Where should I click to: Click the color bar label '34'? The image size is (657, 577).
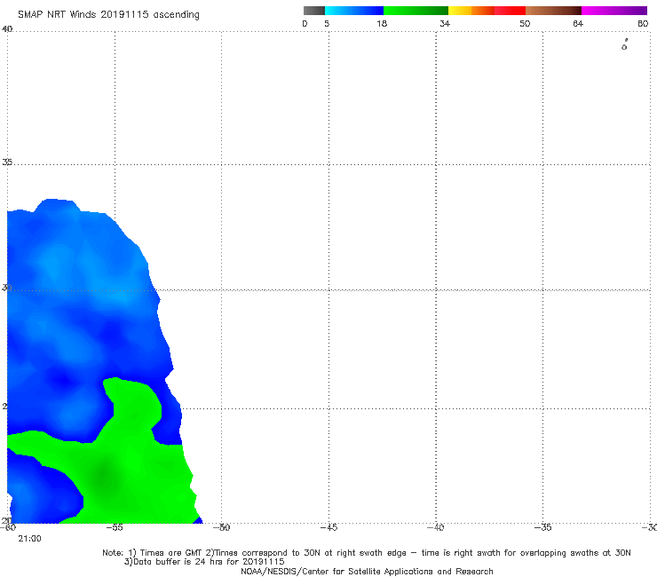(x=445, y=23)
